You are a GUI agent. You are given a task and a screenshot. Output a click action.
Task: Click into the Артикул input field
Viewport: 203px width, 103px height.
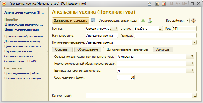click(165, 36)
